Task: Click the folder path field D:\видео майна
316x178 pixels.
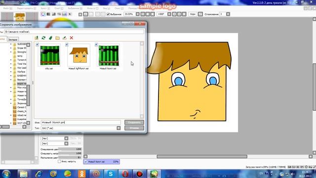Action: coord(74,32)
